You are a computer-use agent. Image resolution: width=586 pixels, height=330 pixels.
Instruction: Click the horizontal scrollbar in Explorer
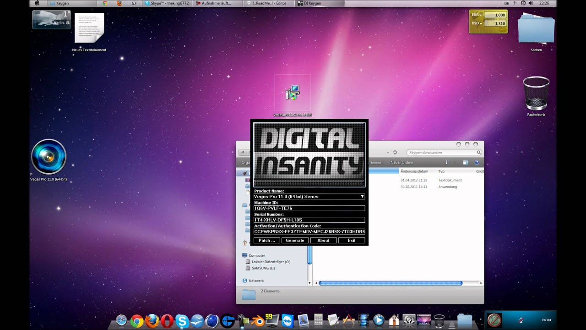(391, 283)
